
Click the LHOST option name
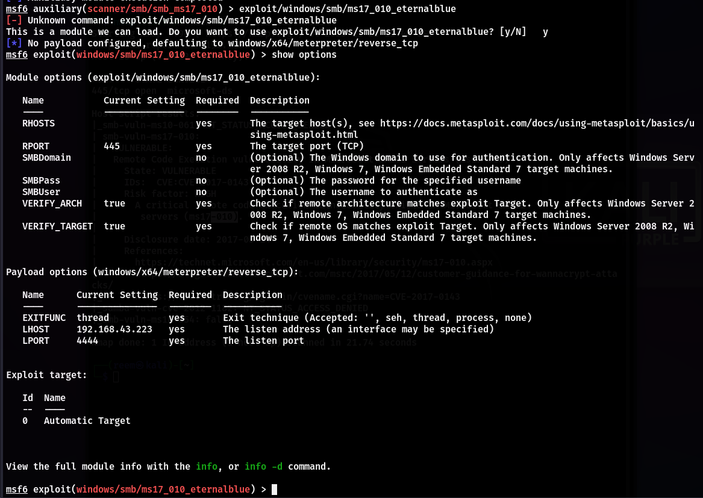coord(36,329)
